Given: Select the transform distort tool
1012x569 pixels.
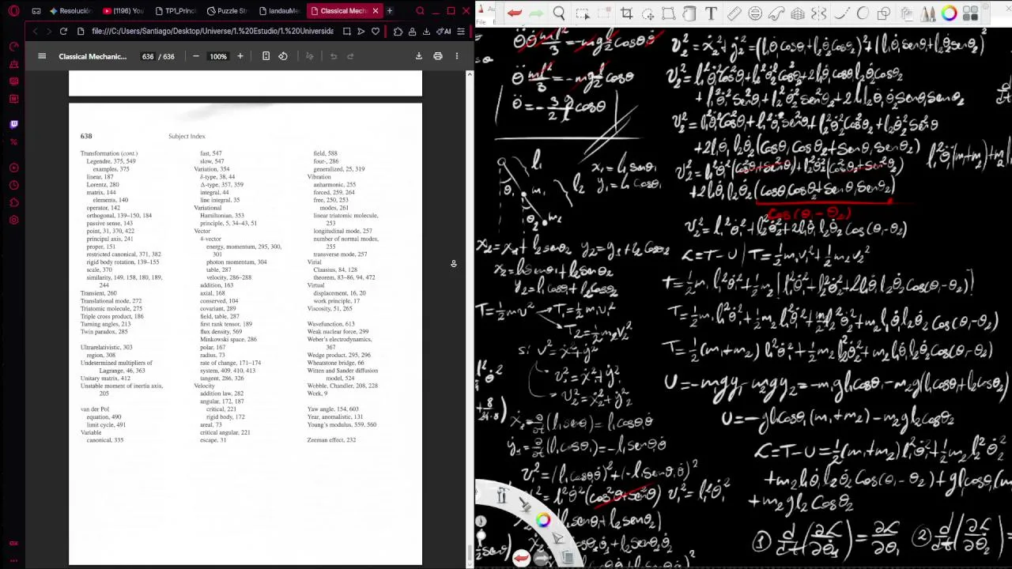Looking at the screenshot, I should click(x=669, y=13).
